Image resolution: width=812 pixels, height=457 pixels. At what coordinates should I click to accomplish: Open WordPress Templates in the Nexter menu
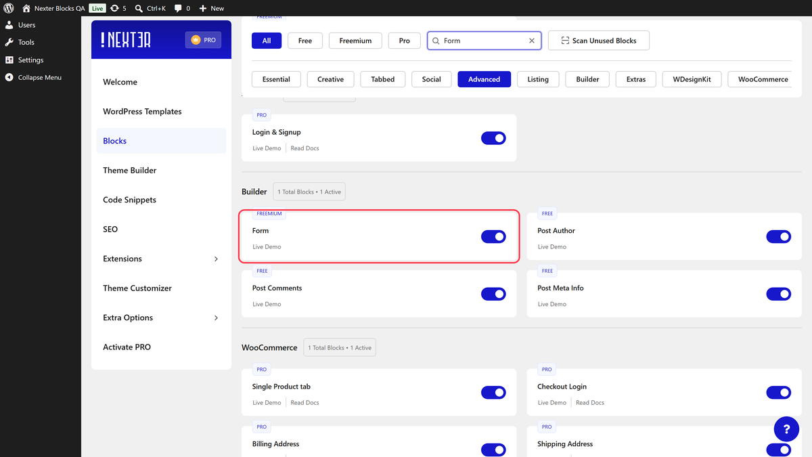161,112
